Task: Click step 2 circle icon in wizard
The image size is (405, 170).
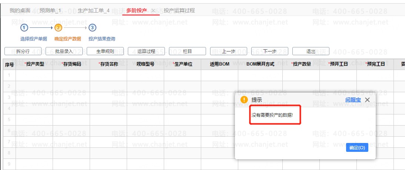Action: coord(58,27)
